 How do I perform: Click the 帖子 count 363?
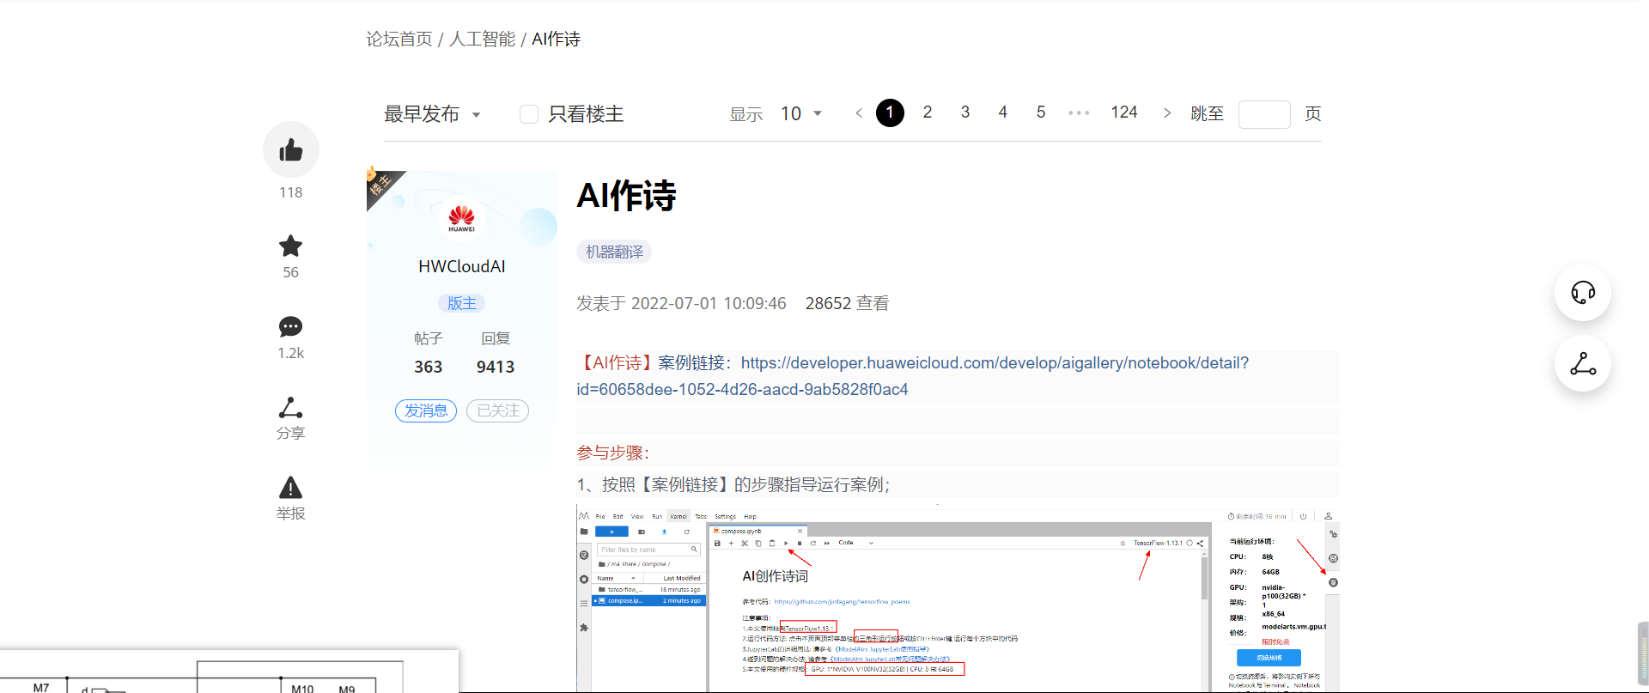pos(429,367)
